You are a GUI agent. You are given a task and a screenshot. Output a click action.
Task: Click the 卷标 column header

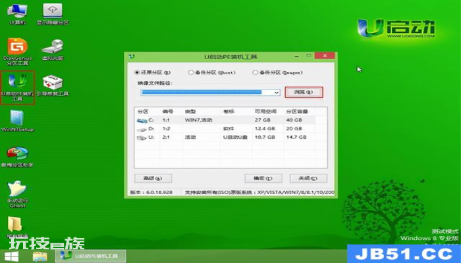coord(229,112)
